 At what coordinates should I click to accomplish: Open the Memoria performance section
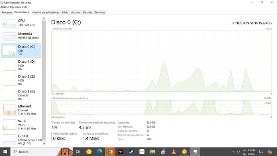coord(21,36)
